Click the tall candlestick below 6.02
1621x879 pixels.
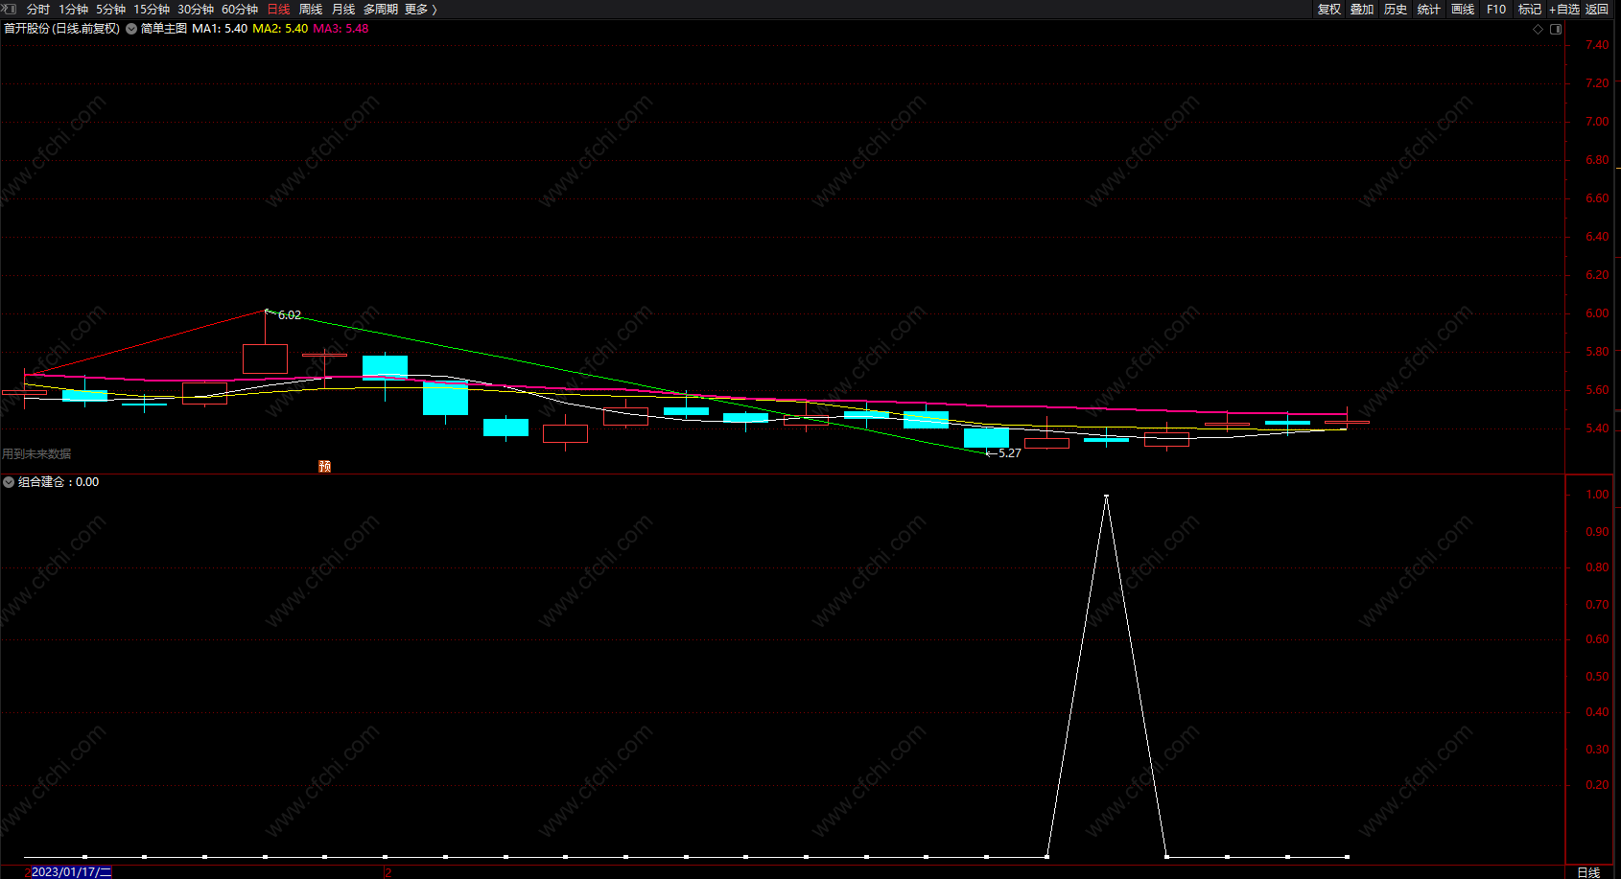click(265, 359)
